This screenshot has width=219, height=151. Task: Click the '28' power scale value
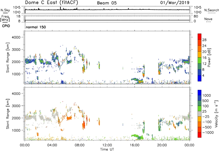pyautogui.click(x=204, y=40)
